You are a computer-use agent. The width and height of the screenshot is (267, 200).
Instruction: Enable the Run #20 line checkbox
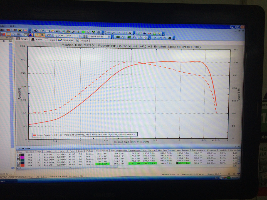click(x=18, y=163)
